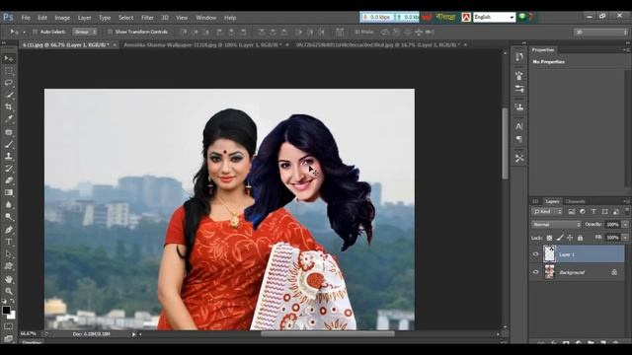Select the Move tool
This screenshot has width=632, height=355.
pyautogui.click(x=9, y=59)
